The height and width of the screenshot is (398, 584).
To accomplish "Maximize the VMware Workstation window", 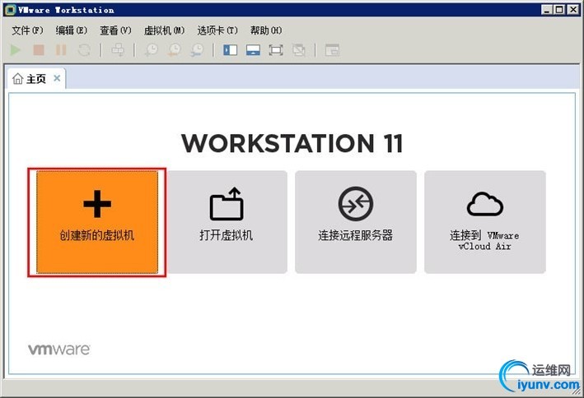I will (559, 10).
